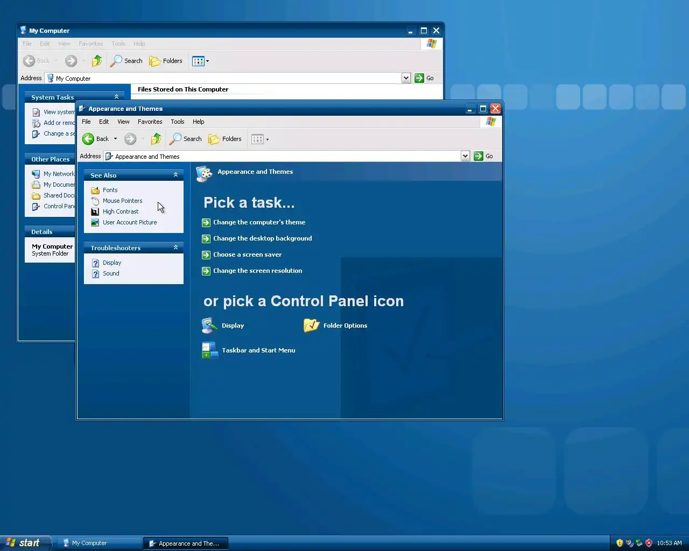689x551 pixels.
Task: Click Forward arrow in Appearance and Themes toolbar
Action: (x=130, y=139)
